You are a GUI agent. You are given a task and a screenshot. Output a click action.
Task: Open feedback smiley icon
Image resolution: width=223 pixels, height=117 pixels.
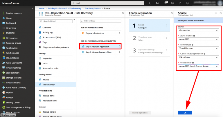point(187,3)
